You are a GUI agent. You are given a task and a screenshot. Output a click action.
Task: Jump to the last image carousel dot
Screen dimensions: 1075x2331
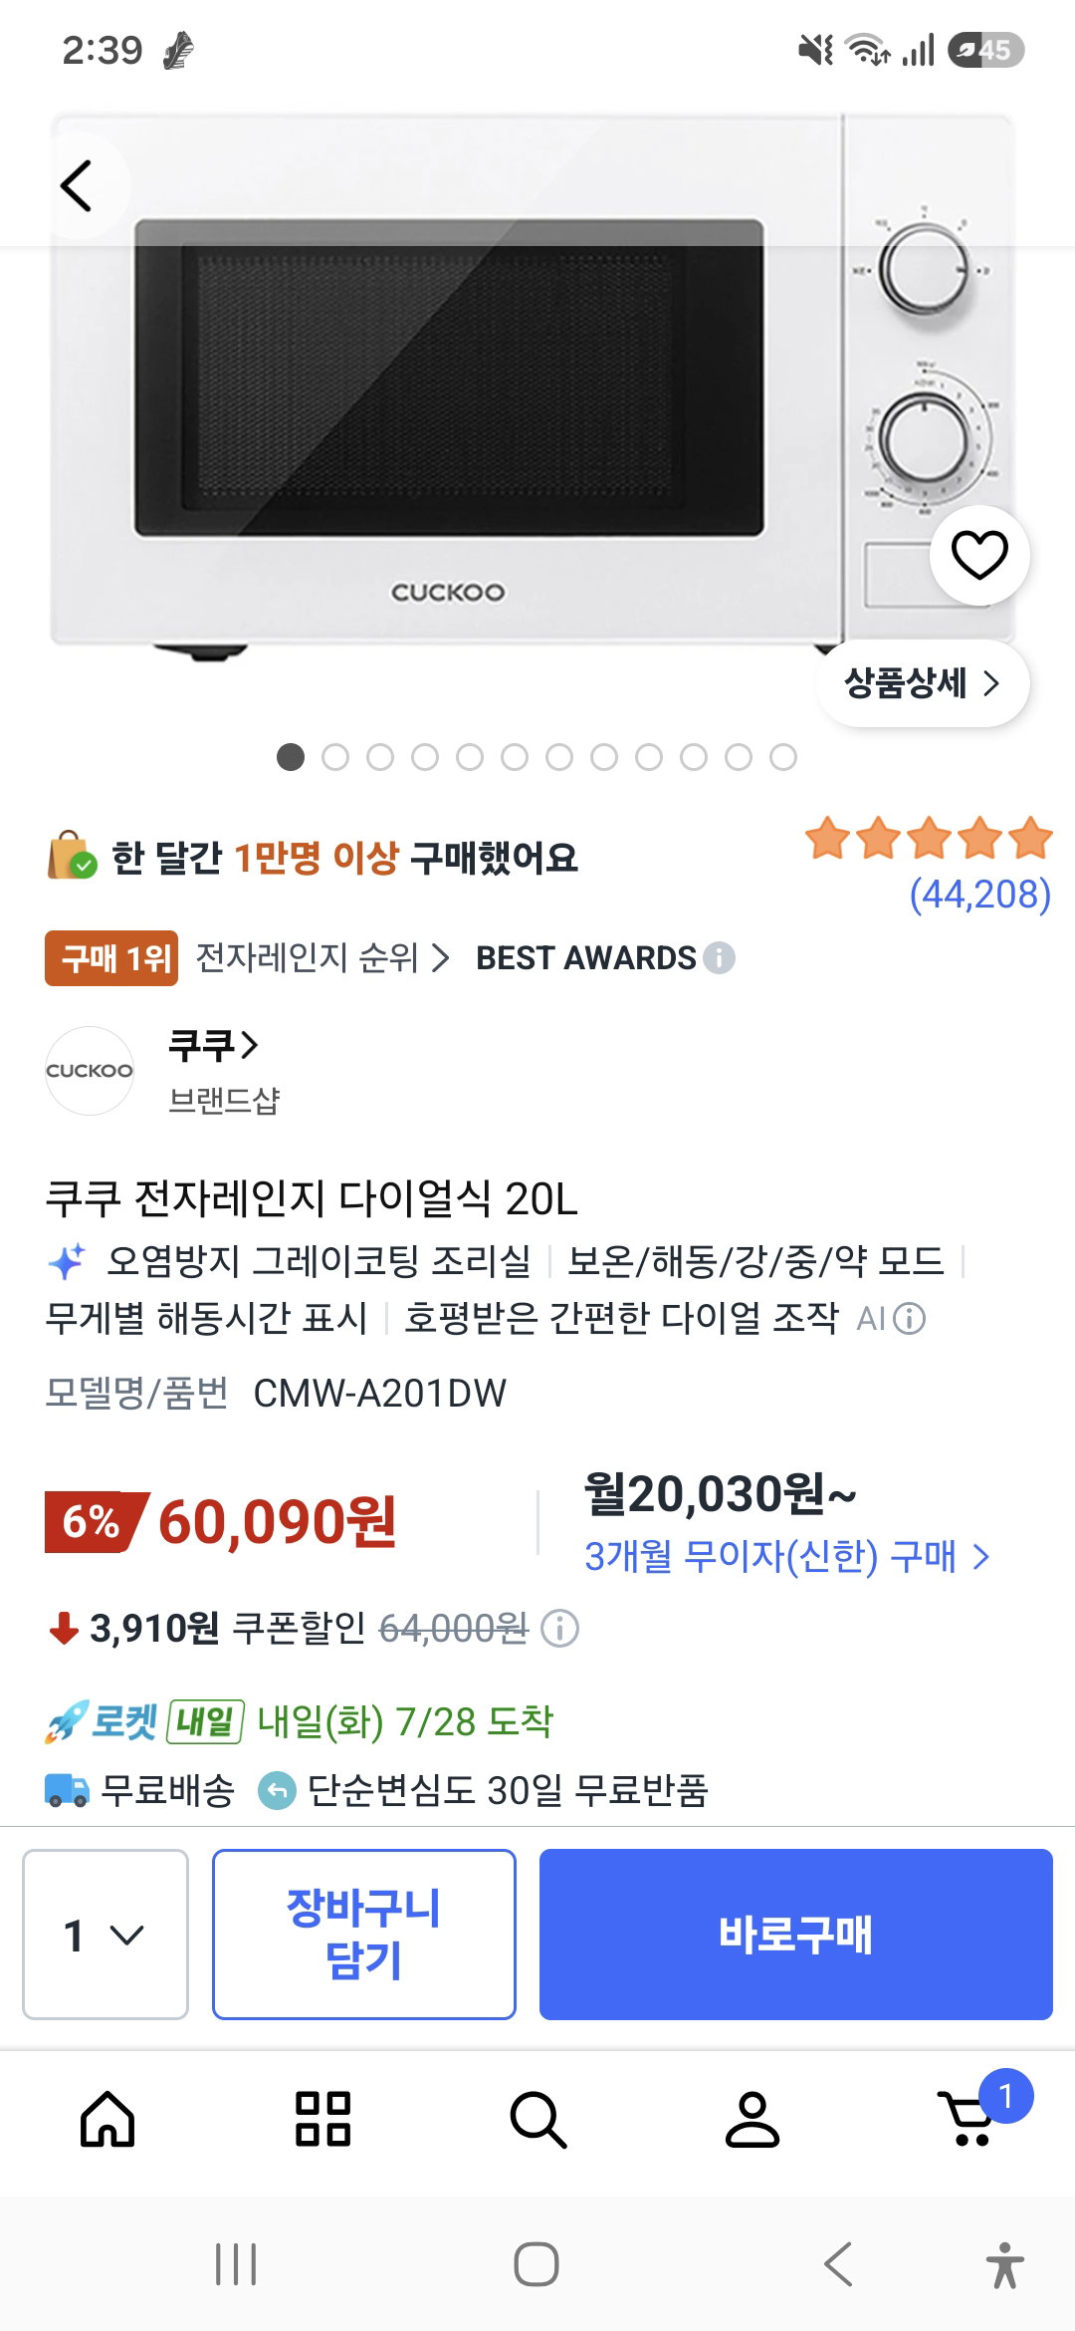(783, 757)
